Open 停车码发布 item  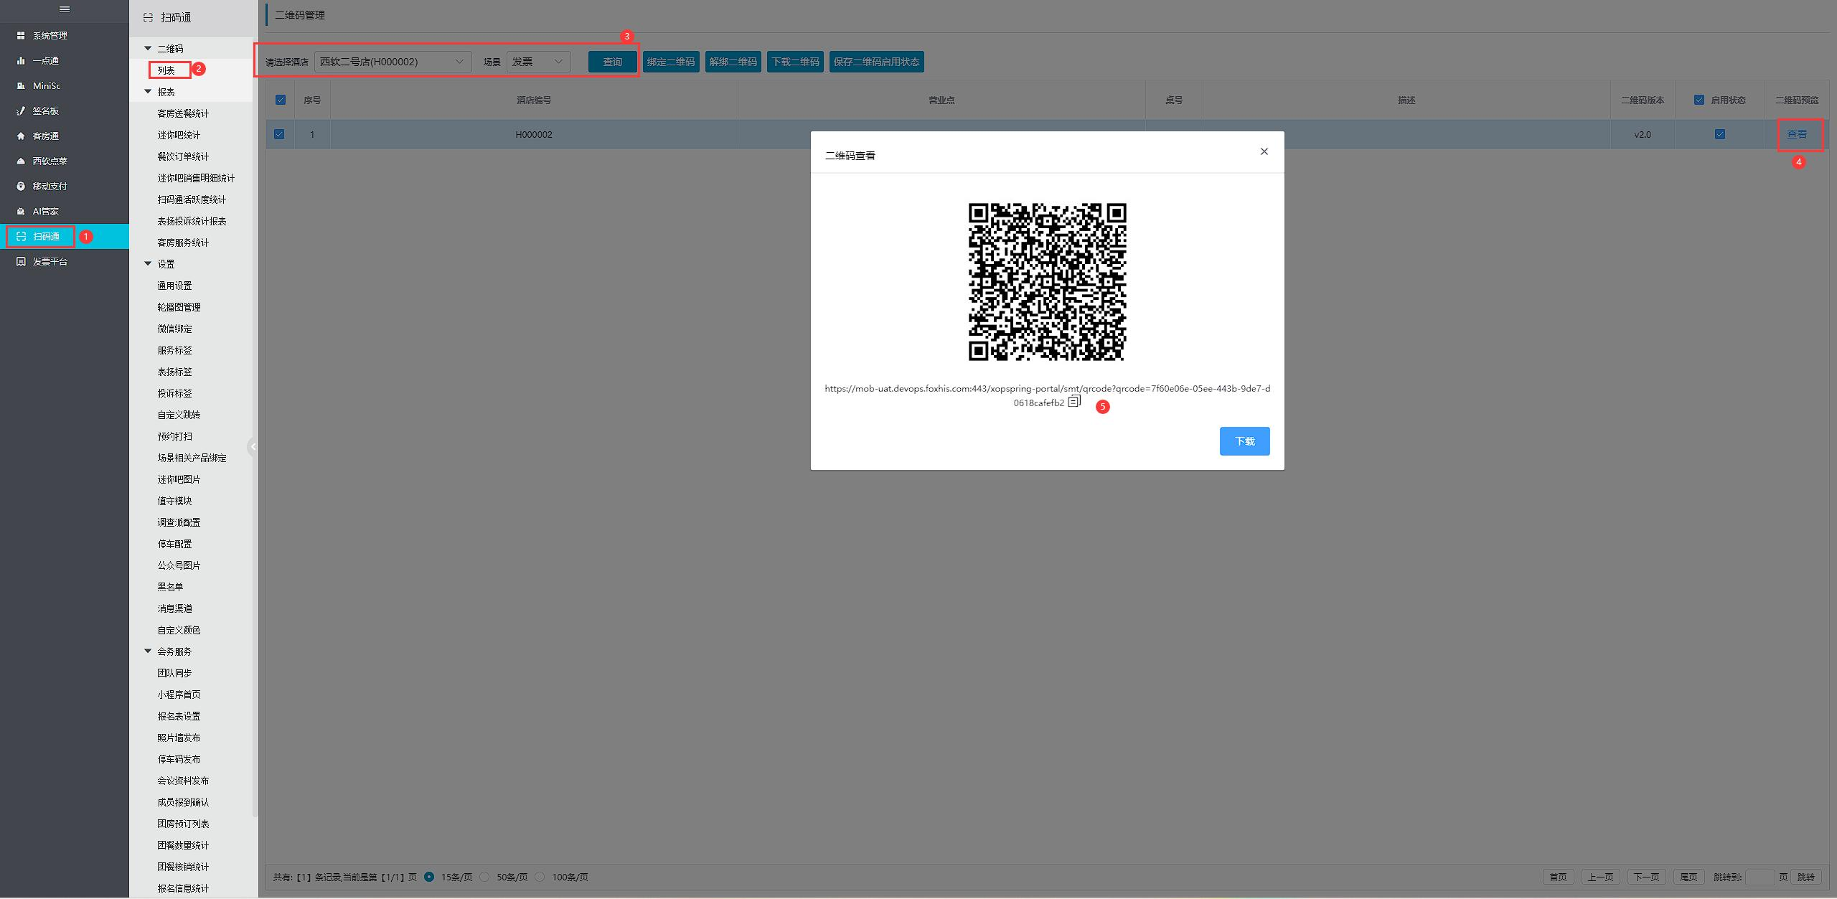pyautogui.click(x=179, y=759)
